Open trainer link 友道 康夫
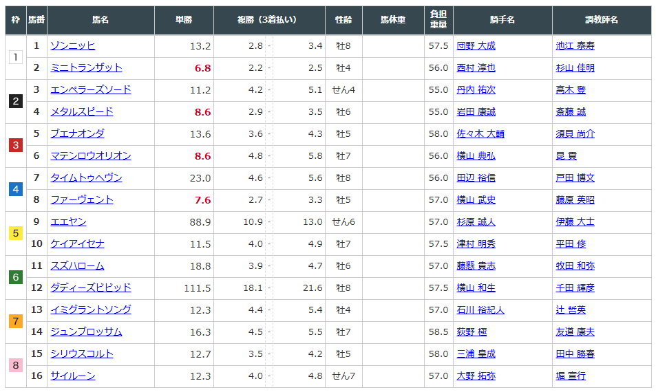This screenshot has width=656, height=392. tap(575, 332)
